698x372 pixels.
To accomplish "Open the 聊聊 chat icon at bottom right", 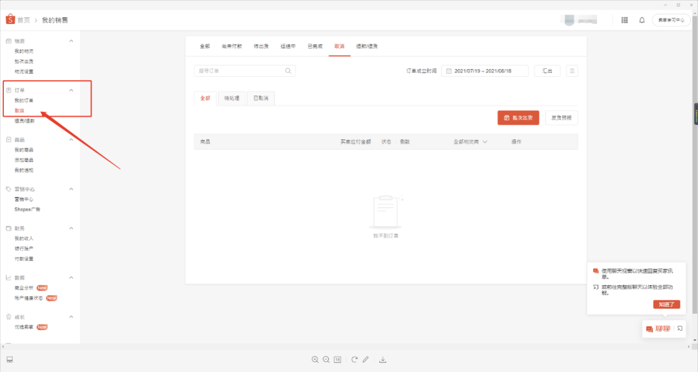I will [648, 329].
